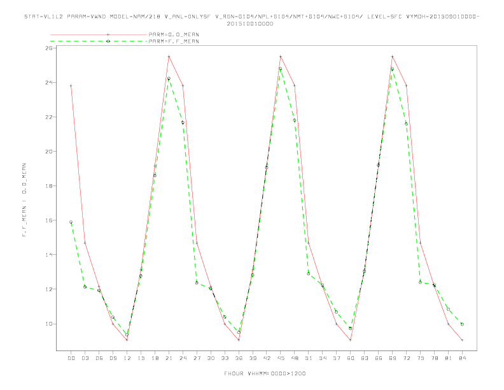Click x-axis forecast hour label 78

pos(435,358)
